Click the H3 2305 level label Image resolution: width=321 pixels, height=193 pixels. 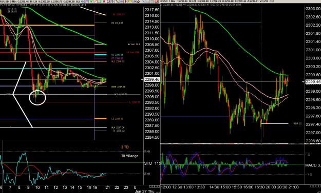(117, 55)
